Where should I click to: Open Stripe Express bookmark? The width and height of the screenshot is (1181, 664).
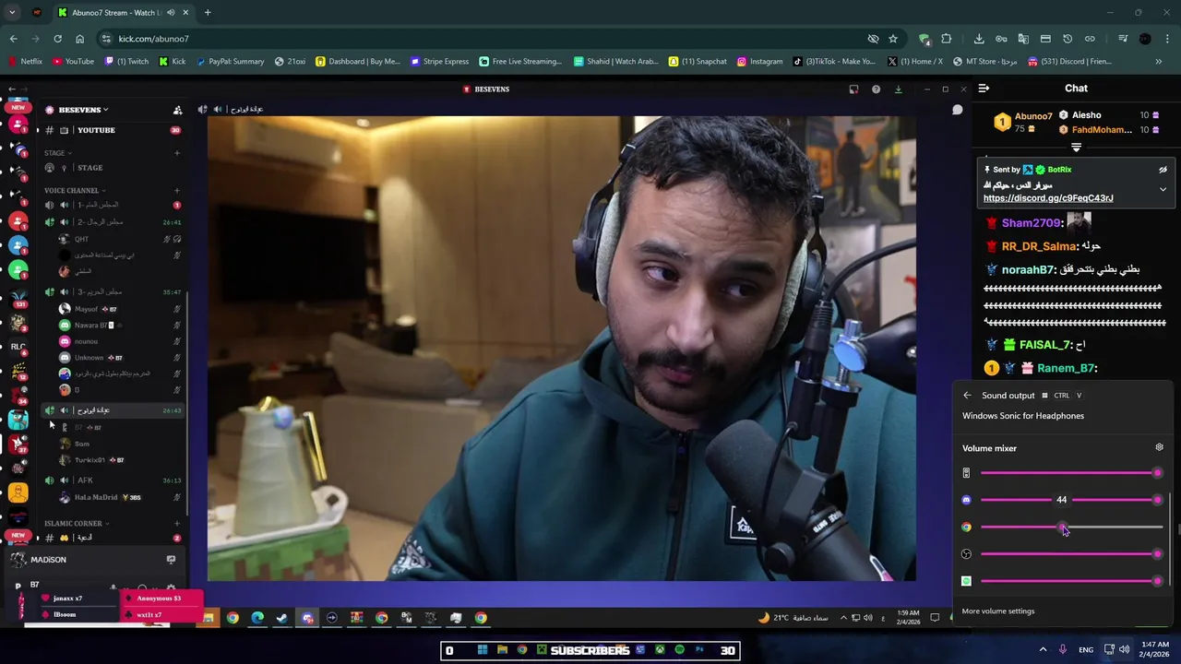439,62
